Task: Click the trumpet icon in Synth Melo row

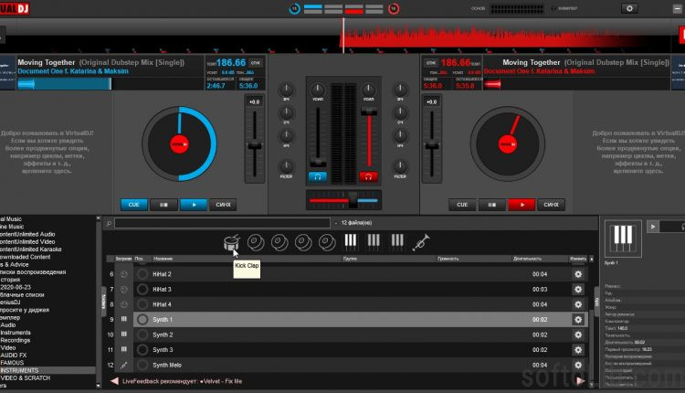Action: coord(124,365)
